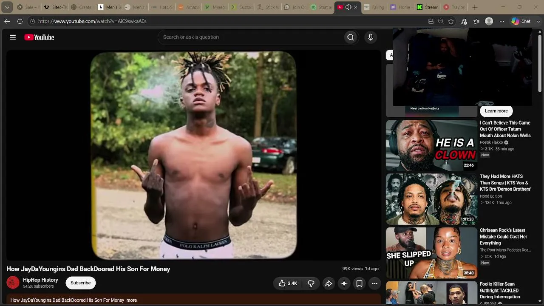Favorite this page with the star icon
Screen dimensions: 544x306
(451, 21)
